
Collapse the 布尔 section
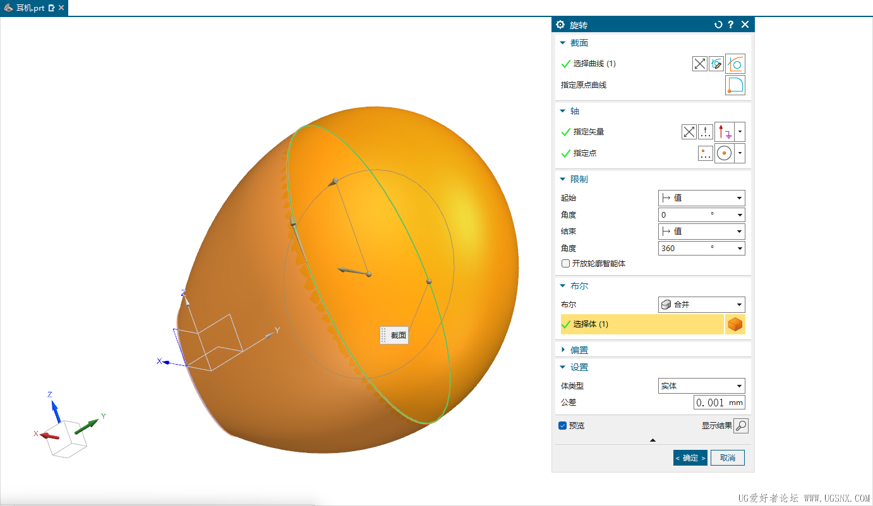coord(563,286)
